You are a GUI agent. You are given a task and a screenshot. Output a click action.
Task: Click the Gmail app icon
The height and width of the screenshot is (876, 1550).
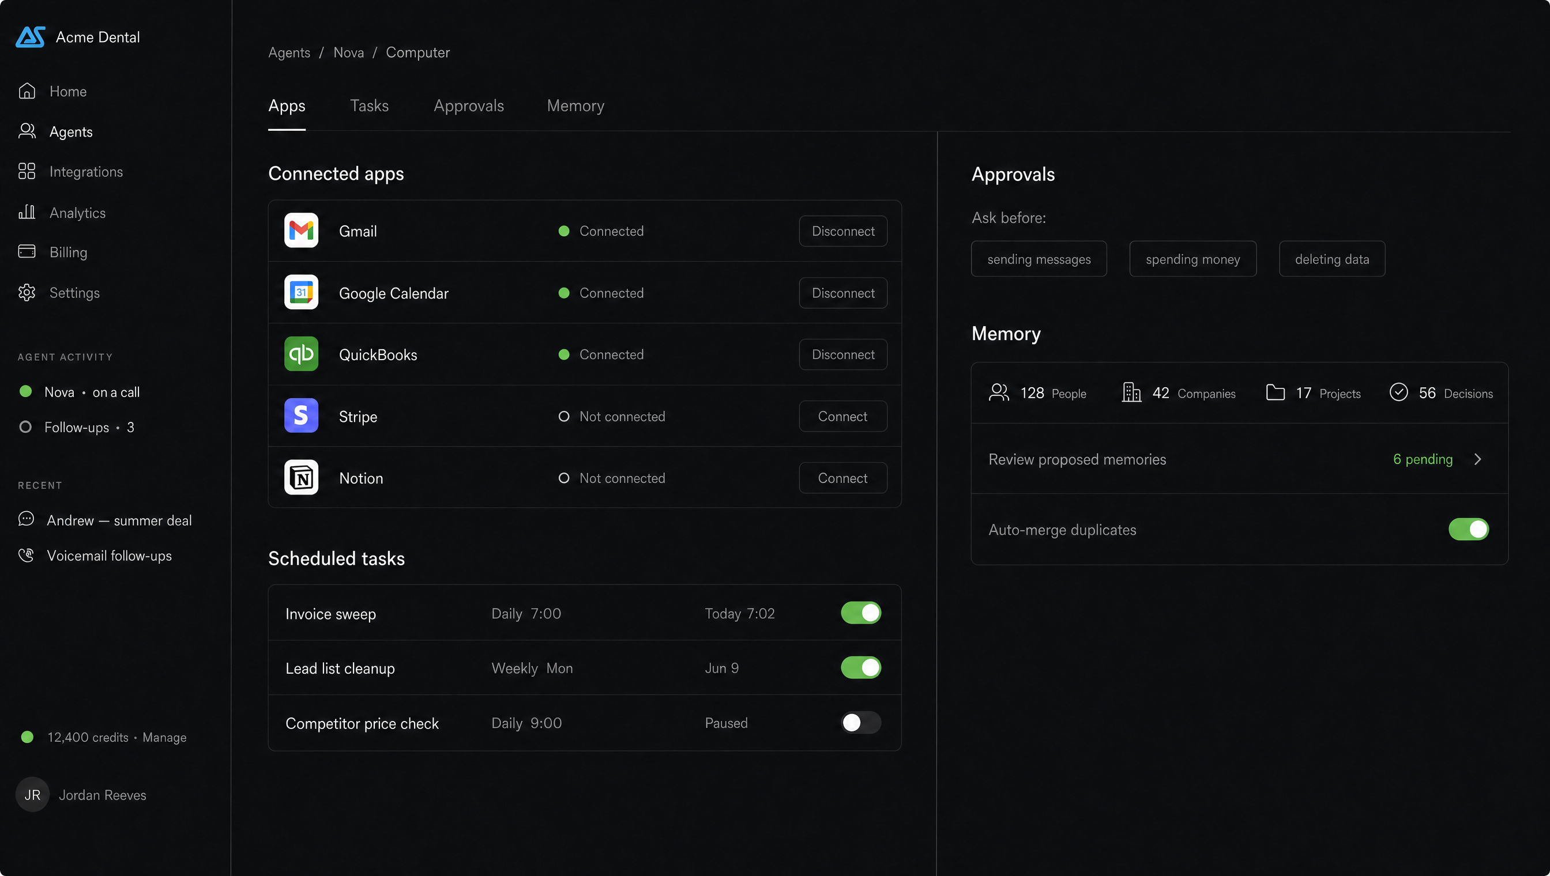click(301, 231)
